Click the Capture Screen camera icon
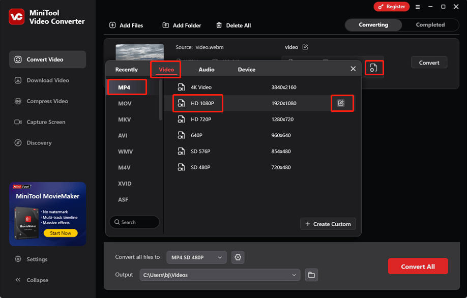The width and height of the screenshot is (467, 298). 18,122
